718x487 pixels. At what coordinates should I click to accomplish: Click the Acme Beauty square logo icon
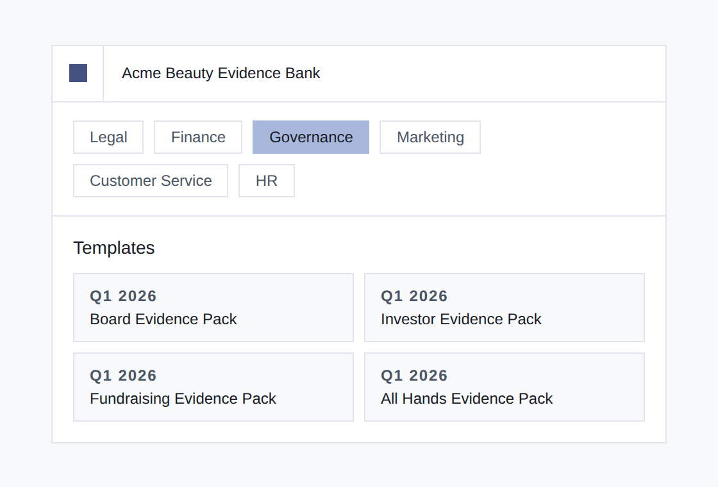tap(78, 73)
